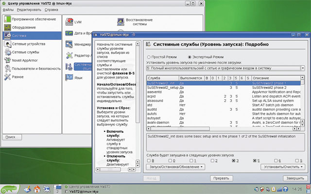This screenshot has width=311, height=194.
Task: Open the openSUSE geeko start menu
Action: [10, 189]
